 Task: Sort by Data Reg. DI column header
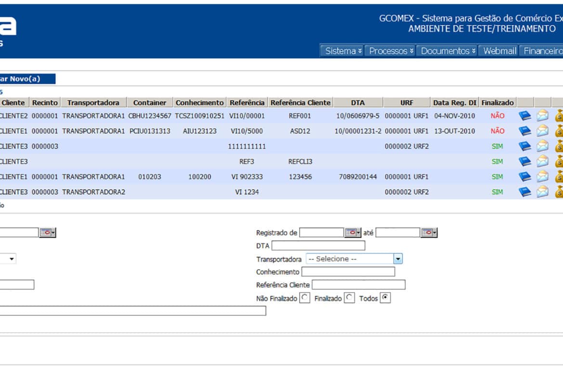point(455,102)
